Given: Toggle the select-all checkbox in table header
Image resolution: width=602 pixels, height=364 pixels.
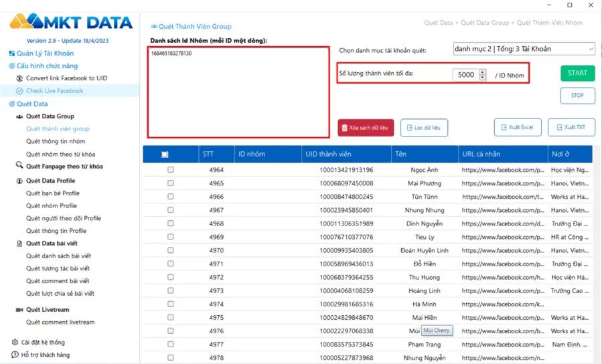Looking at the screenshot, I should (165, 155).
